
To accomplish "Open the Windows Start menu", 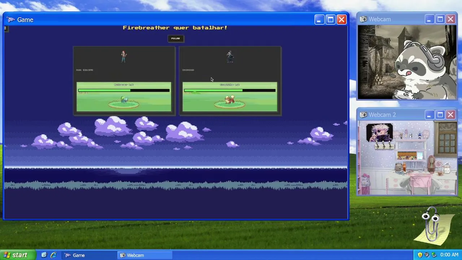I will (x=18, y=255).
